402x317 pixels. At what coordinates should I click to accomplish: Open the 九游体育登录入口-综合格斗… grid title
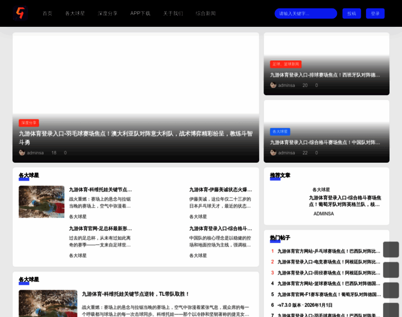click(x=221, y=229)
